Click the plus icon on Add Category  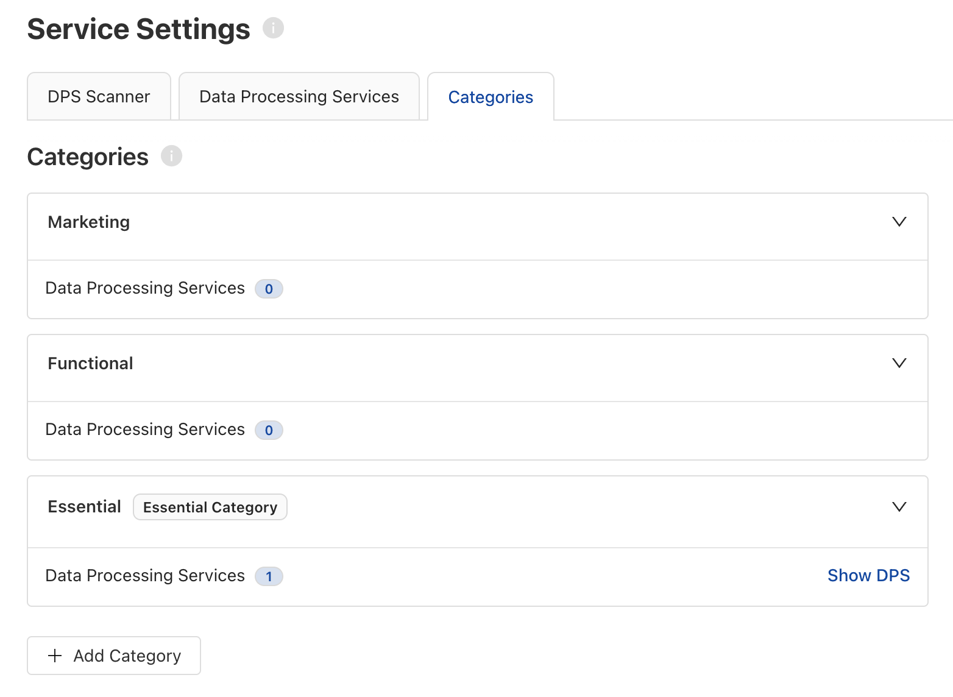click(x=55, y=656)
